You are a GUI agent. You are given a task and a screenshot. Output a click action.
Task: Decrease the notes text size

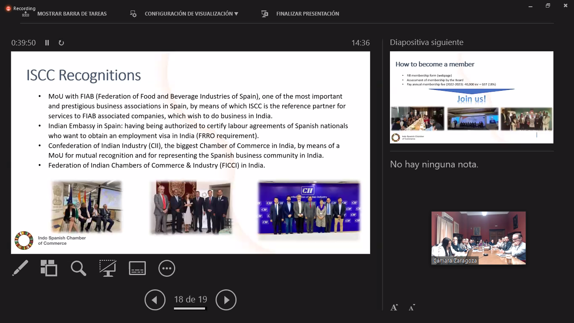[x=412, y=307]
